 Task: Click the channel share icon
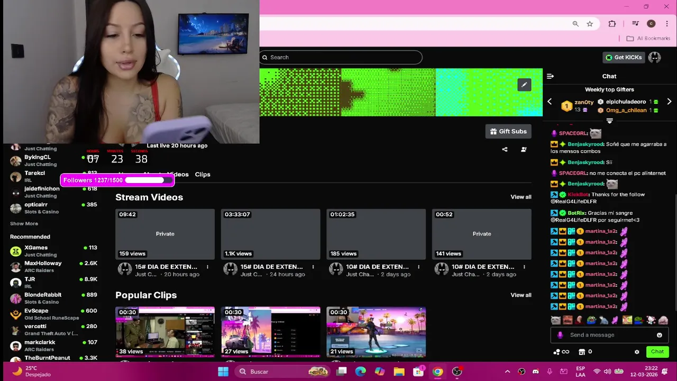505,149
